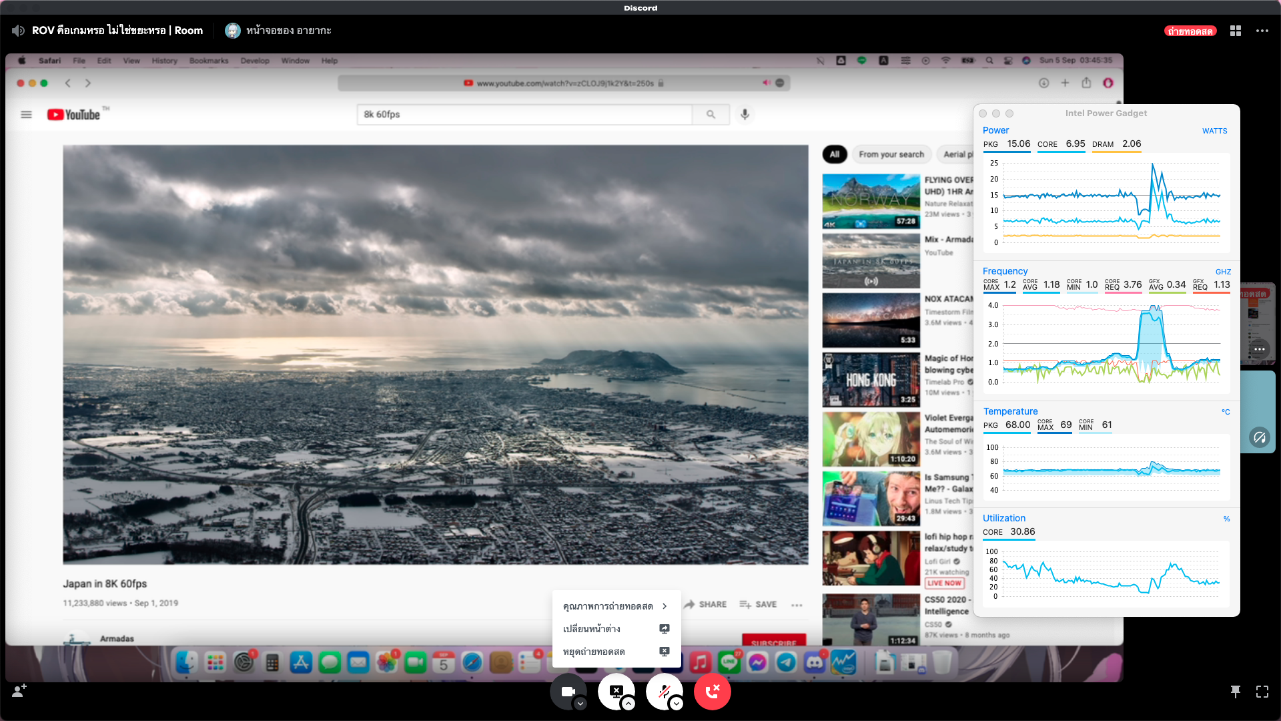Screen dimensions: 1281x721
Task: Click Safari's back arrow in the stream
Action: tap(67, 83)
